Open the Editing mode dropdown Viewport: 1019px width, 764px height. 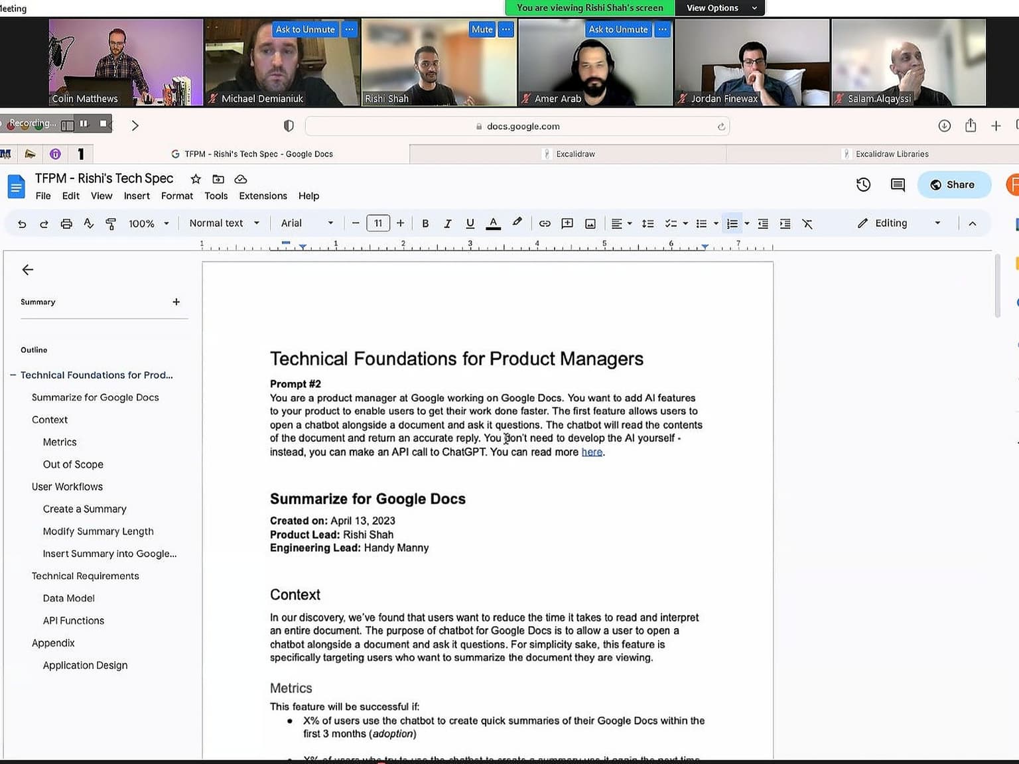point(899,223)
